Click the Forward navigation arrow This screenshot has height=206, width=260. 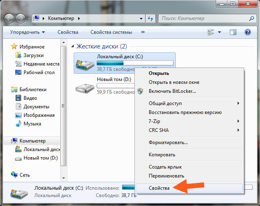[x=20, y=18]
